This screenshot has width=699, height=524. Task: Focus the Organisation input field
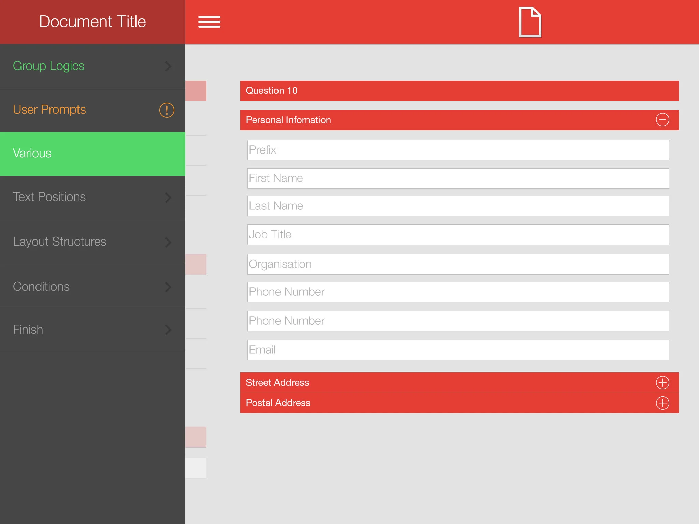tap(458, 264)
